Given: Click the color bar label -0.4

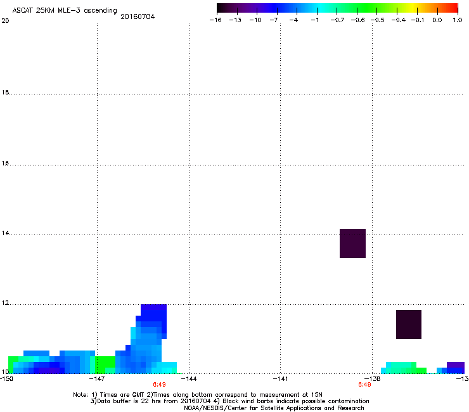Looking at the screenshot, I should pos(399,20).
